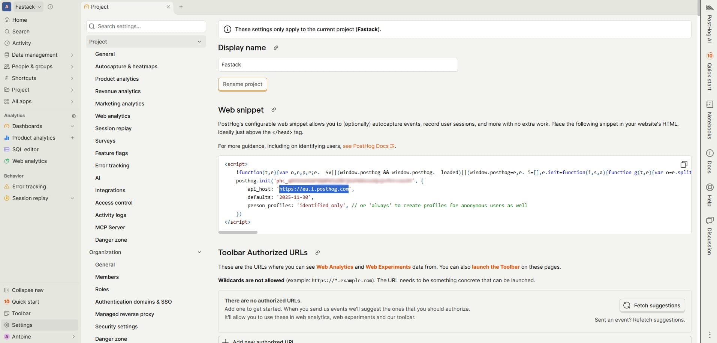Click the Rename project button
The width and height of the screenshot is (717, 343).
coord(242,84)
